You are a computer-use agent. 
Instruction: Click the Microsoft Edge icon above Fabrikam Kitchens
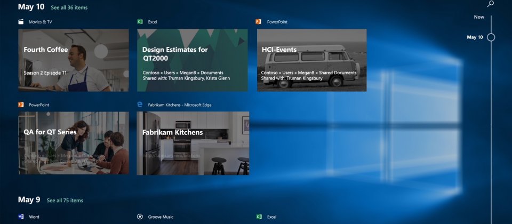(140, 105)
